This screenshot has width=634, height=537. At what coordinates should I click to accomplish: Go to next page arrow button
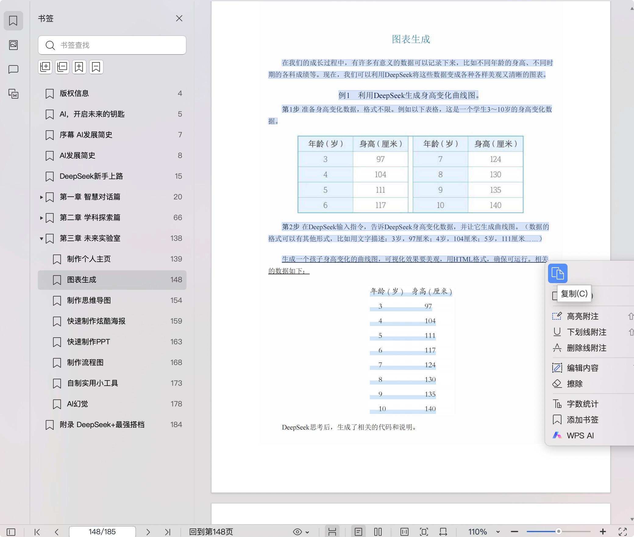148,532
